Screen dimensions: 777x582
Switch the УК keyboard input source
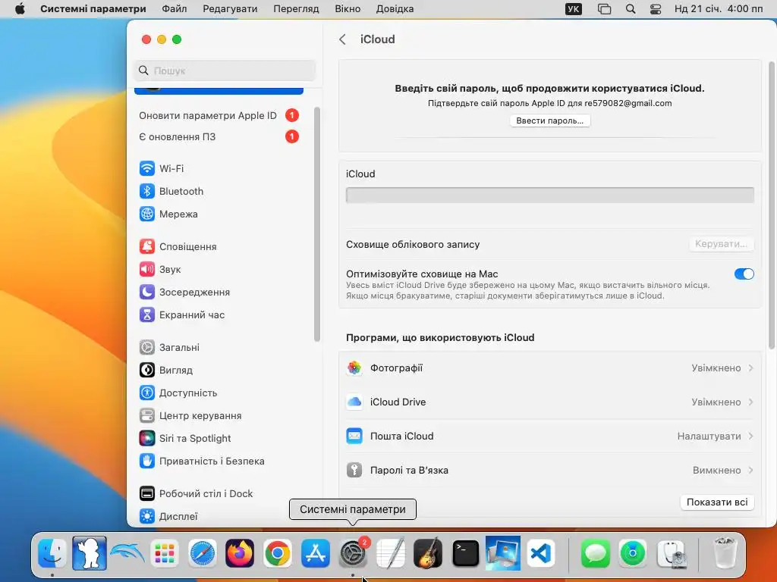click(x=574, y=9)
